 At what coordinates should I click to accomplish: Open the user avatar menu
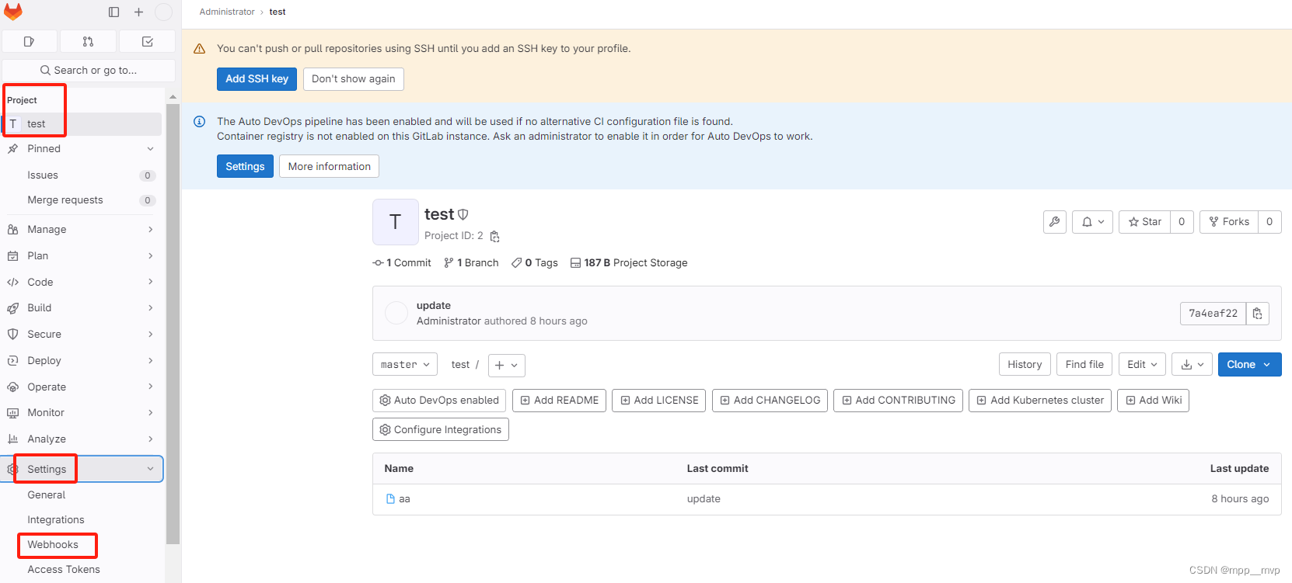click(163, 12)
